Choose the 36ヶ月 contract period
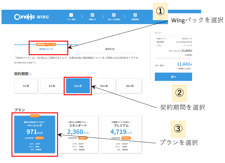This screenshot has width=225, height=163. click(130, 86)
